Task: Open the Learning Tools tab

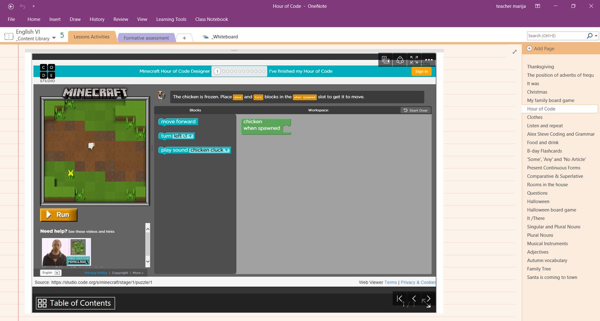Action: [x=171, y=19]
